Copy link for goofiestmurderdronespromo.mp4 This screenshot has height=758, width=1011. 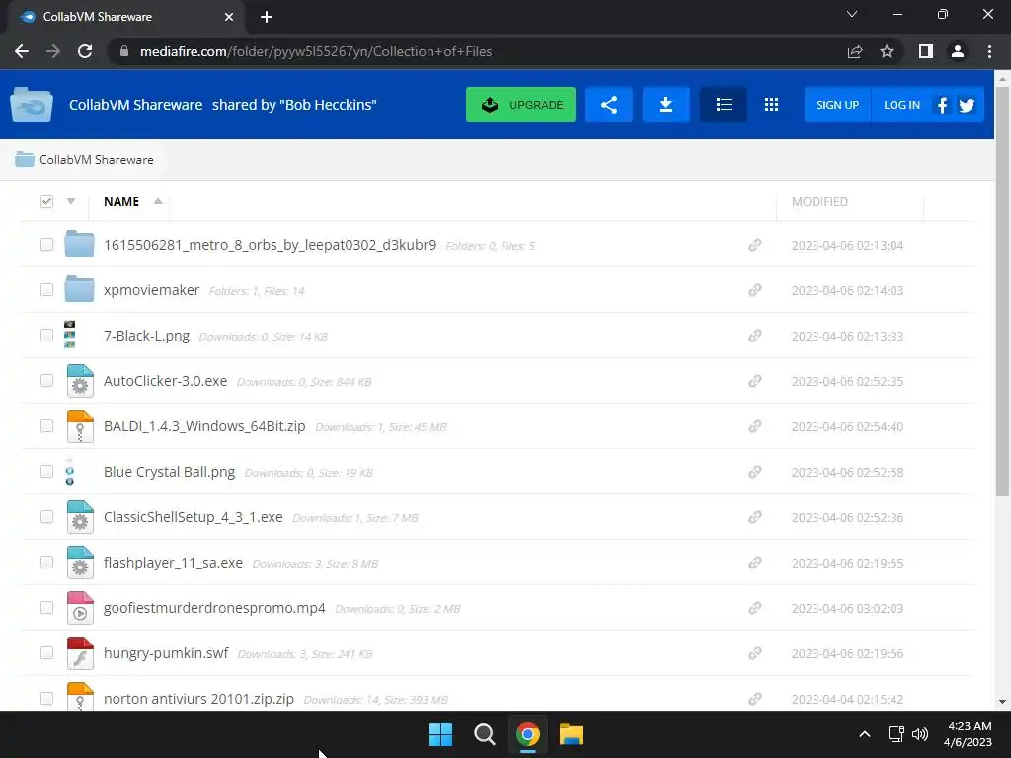click(755, 608)
